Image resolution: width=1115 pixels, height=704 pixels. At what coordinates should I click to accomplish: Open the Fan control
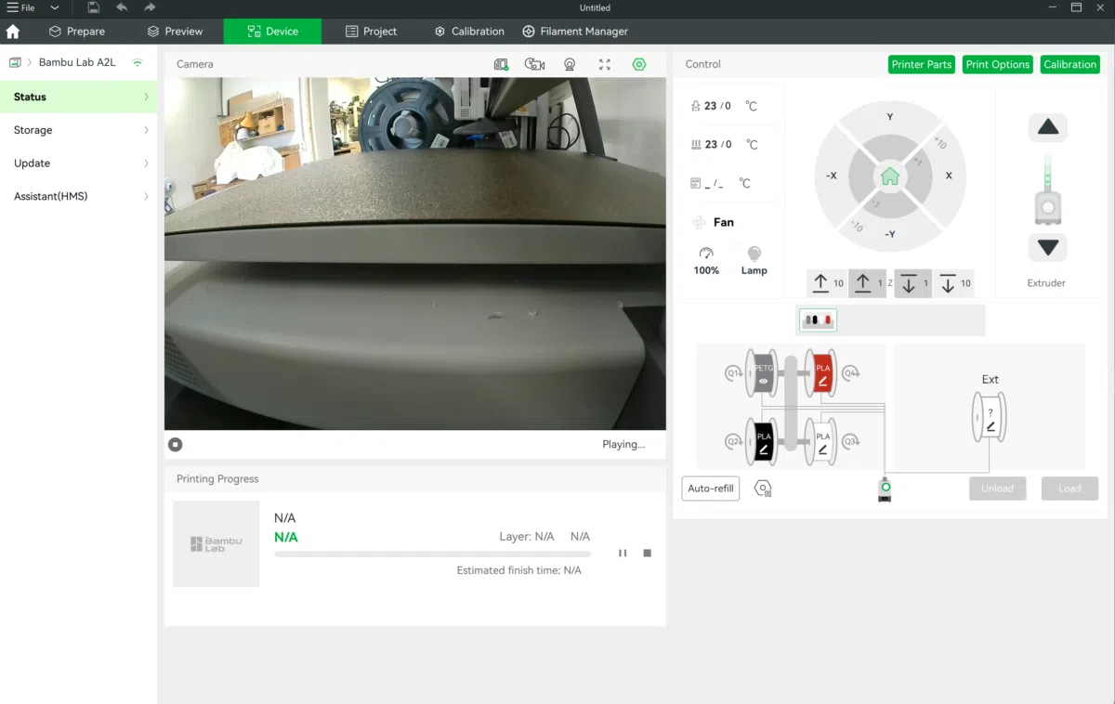tap(714, 223)
